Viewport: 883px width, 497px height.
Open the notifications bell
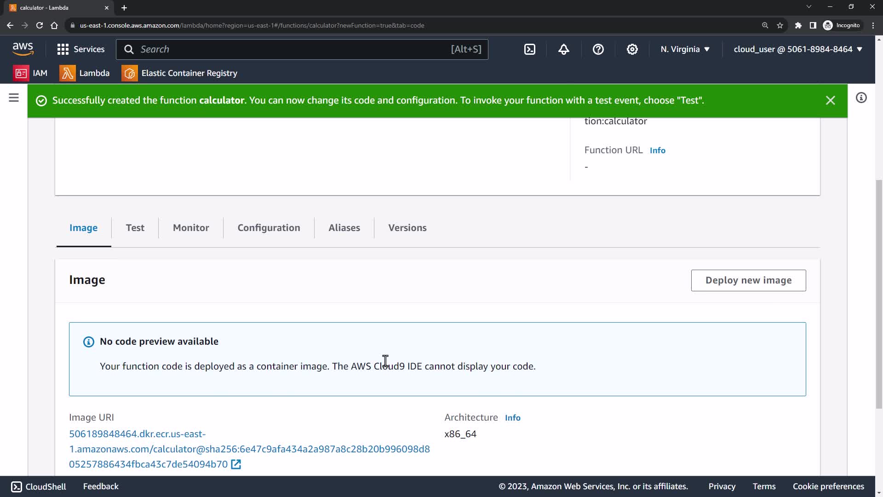pos(564,49)
